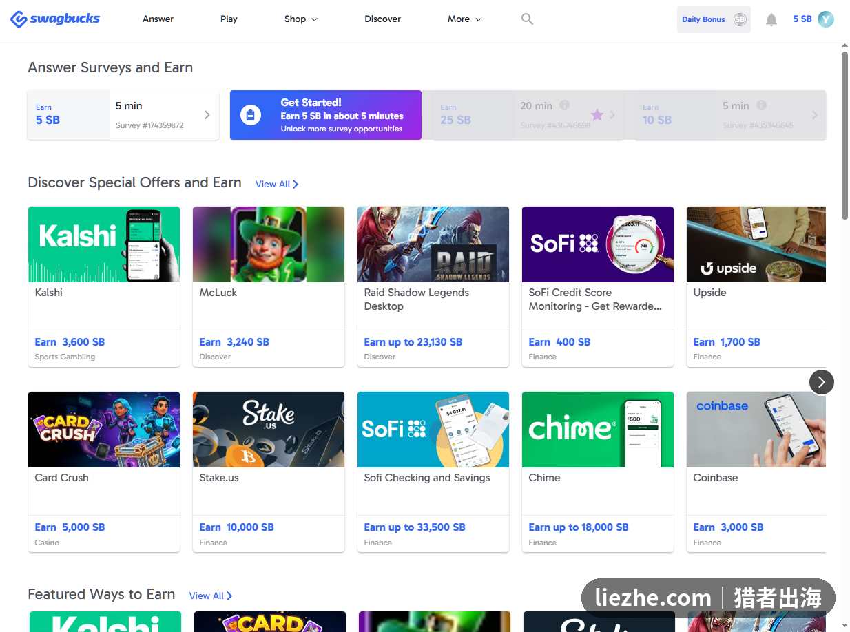The width and height of the screenshot is (850, 632).
Task: Open the McLuck leprechaun image
Action: [269, 244]
